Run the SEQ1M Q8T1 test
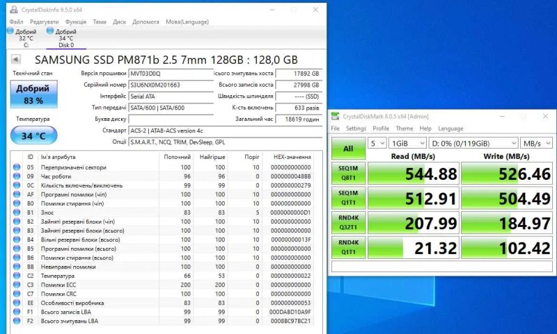 (x=348, y=173)
